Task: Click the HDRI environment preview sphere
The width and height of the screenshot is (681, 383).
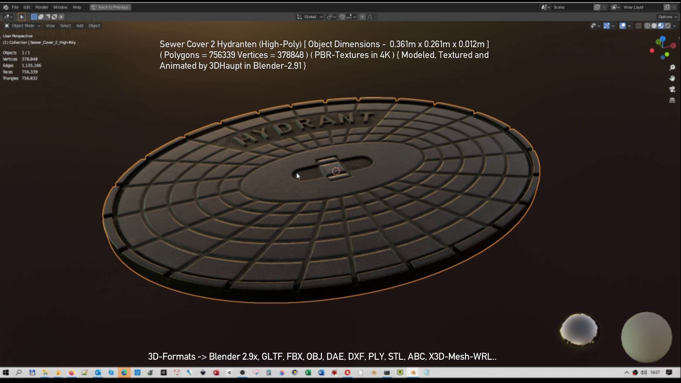Action: (x=579, y=329)
